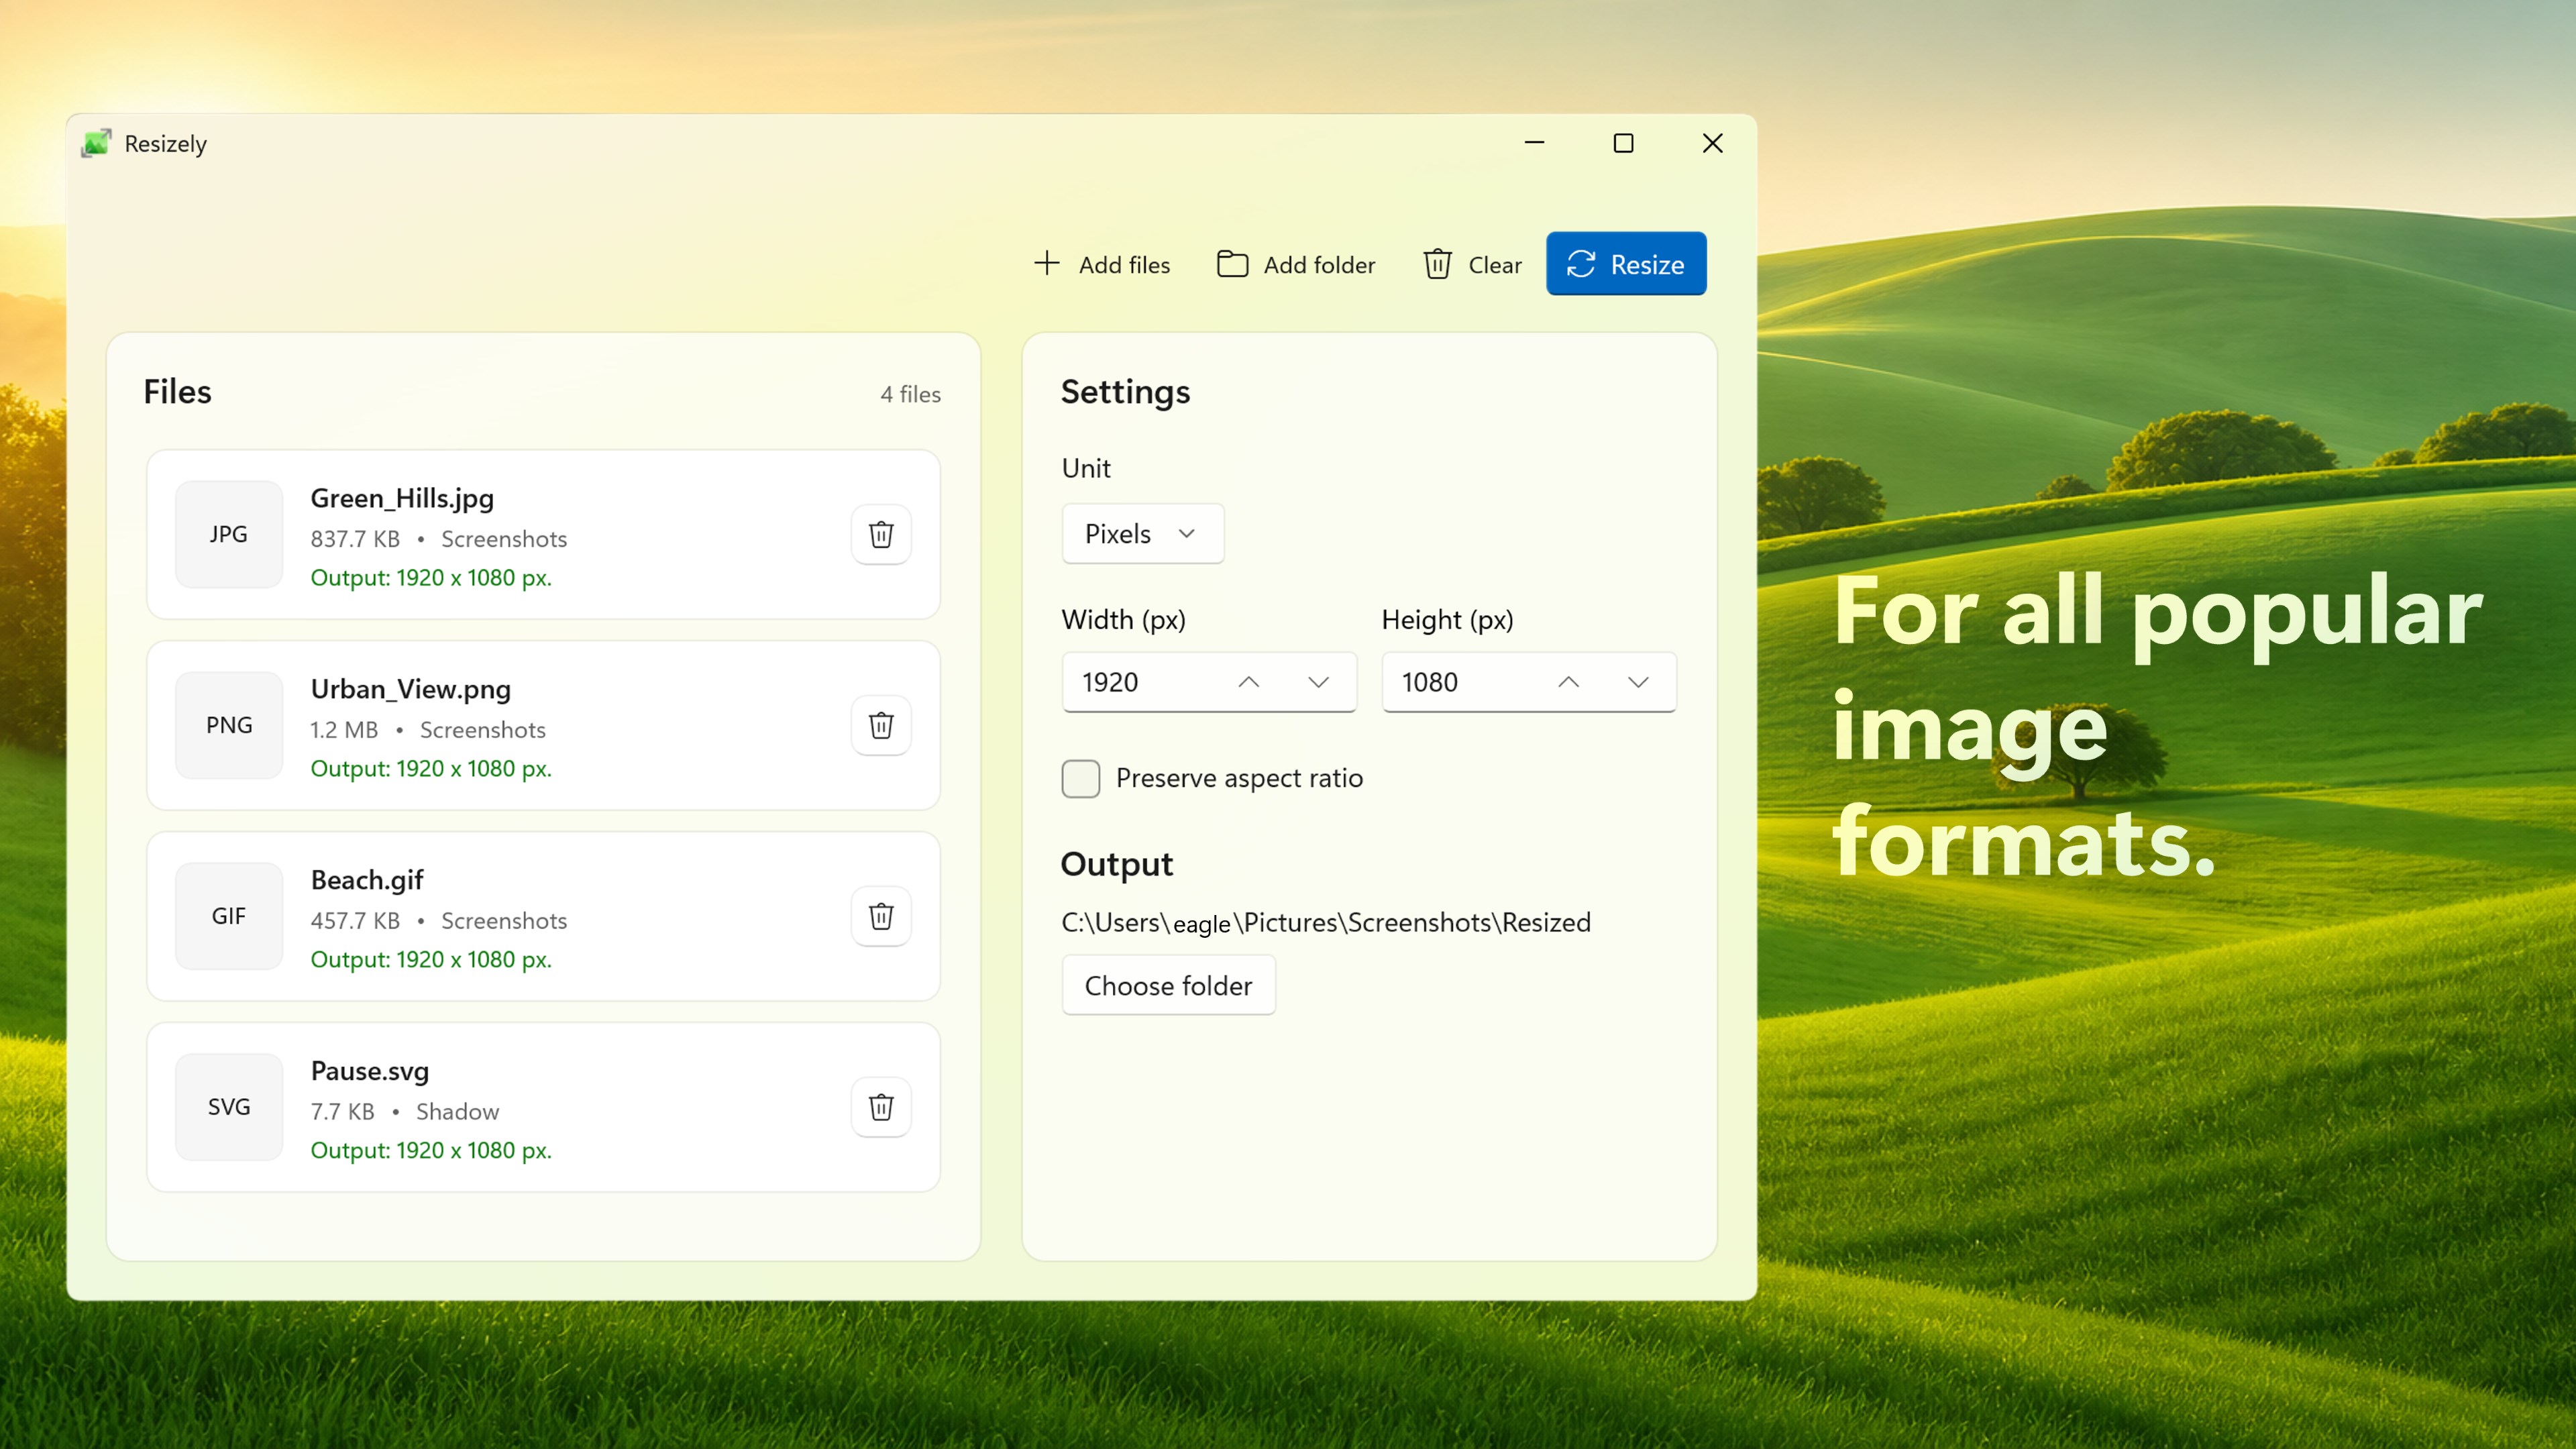The width and height of the screenshot is (2576, 1449).
Task: Click the output path ending in Resized
Action: (1326, 922)
